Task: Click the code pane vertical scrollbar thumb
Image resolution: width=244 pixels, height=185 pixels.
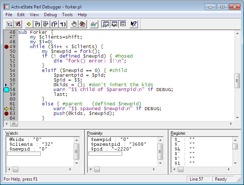Action: pos(237,81)
